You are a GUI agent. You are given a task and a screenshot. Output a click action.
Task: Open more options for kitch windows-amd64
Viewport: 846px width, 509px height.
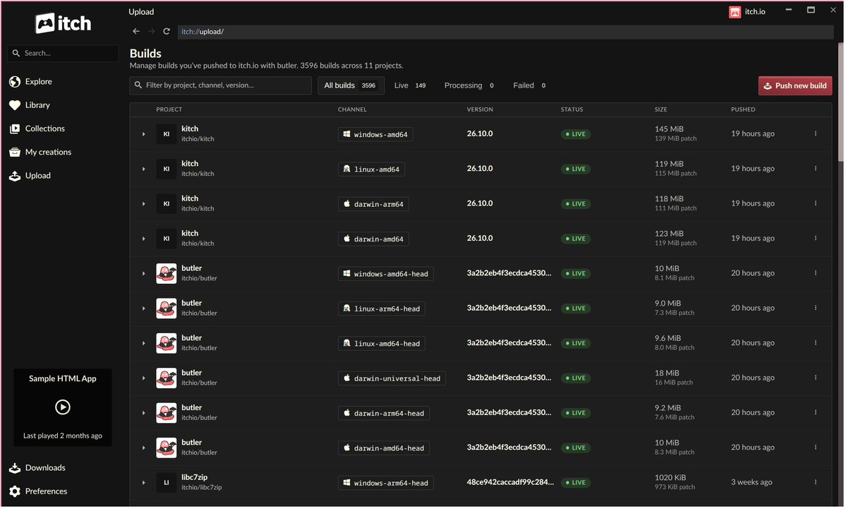point(816,134)
